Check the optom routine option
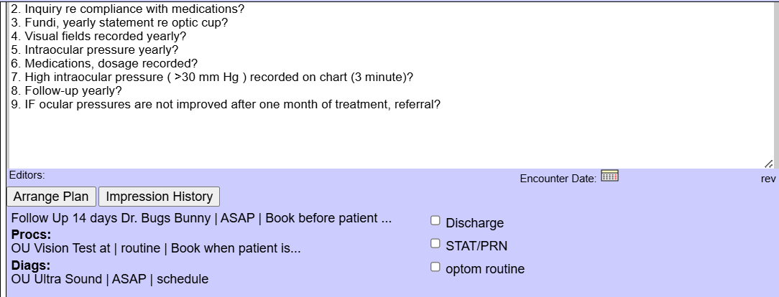The width and height of the screenshot is (779, 297). 435,267
